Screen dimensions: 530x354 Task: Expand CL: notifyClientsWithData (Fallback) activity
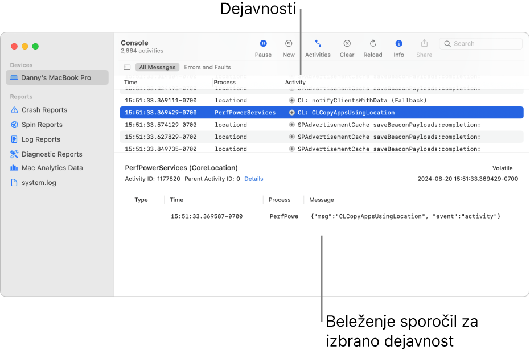click(x=291, y=100)
